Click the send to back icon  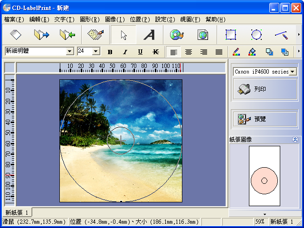tap(269, 52)
